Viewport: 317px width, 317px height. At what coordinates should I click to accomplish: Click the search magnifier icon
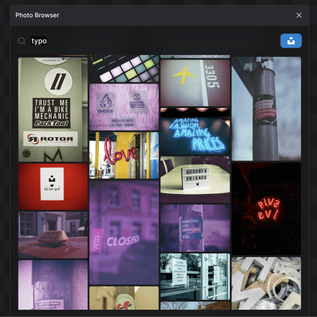click(21, 41)
